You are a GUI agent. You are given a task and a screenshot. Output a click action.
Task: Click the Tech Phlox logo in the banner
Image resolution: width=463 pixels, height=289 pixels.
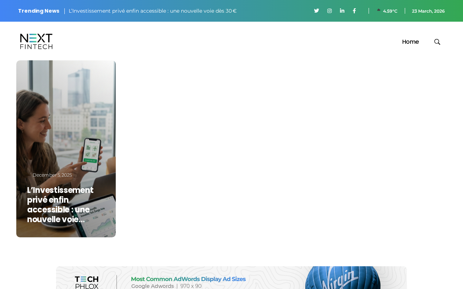87,282
